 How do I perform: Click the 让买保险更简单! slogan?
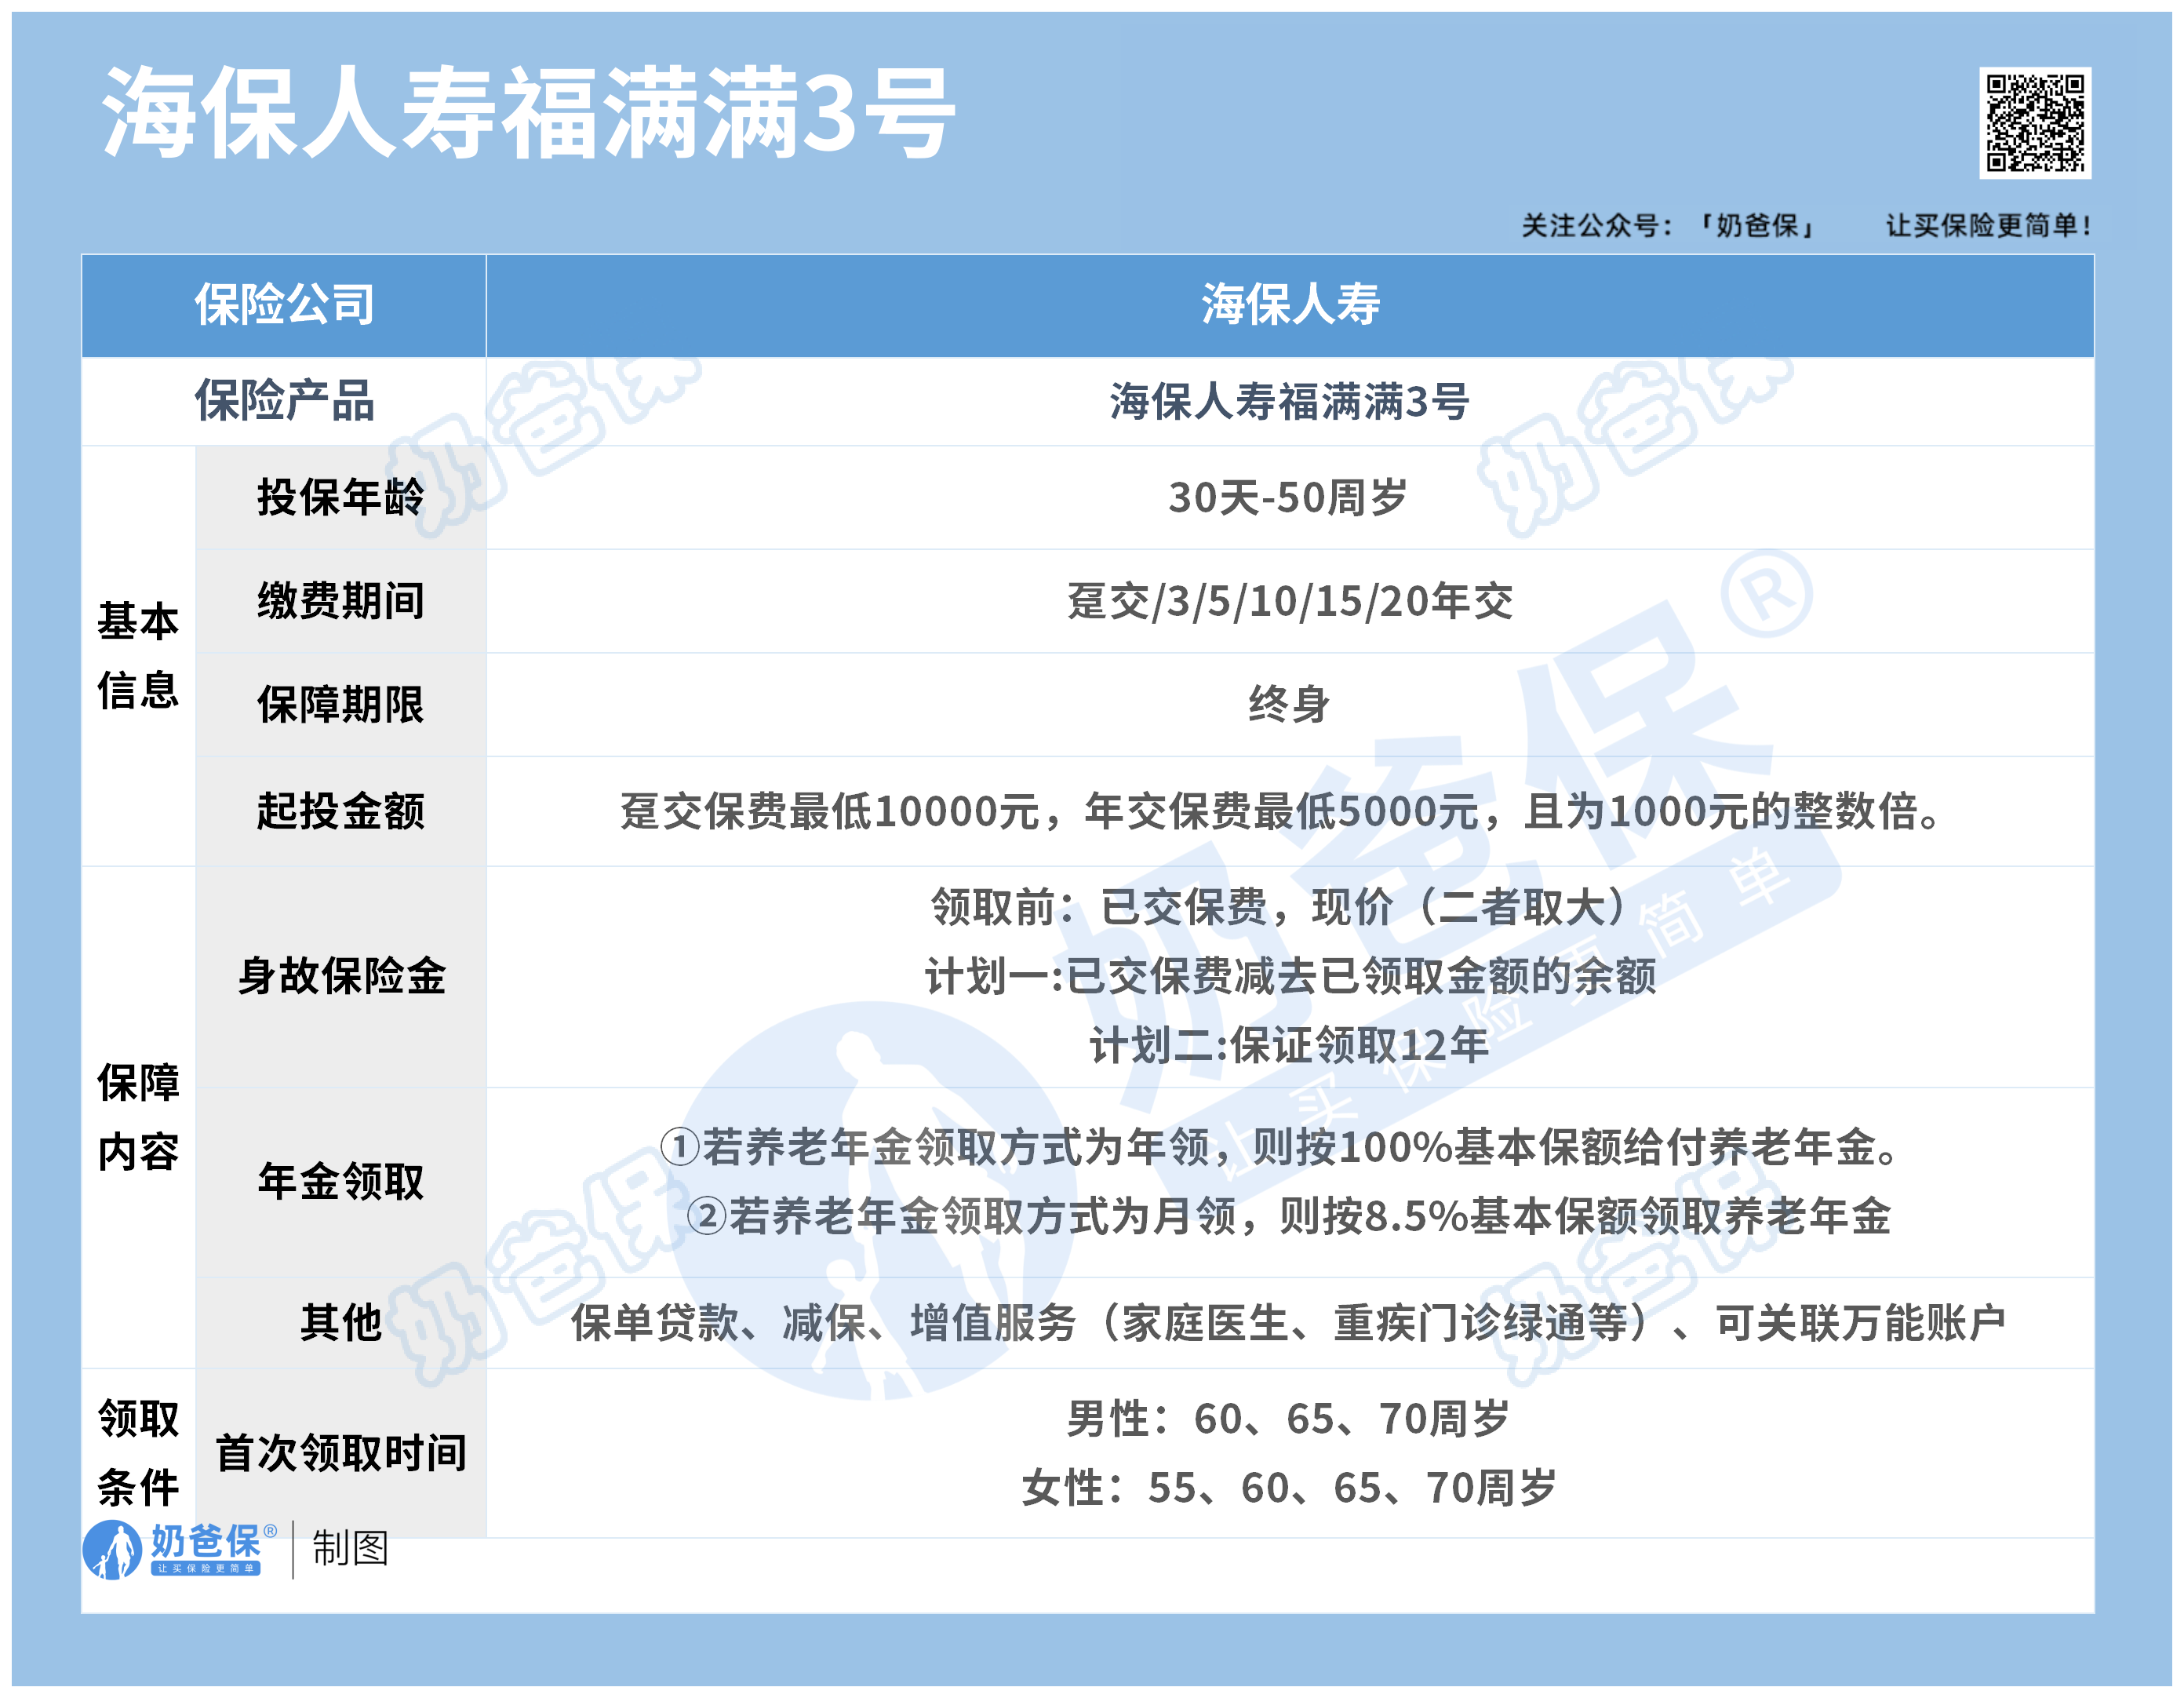(1988, 226)
